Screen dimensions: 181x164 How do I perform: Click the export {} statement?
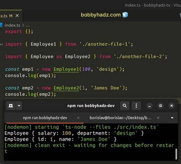coord(19,32)
